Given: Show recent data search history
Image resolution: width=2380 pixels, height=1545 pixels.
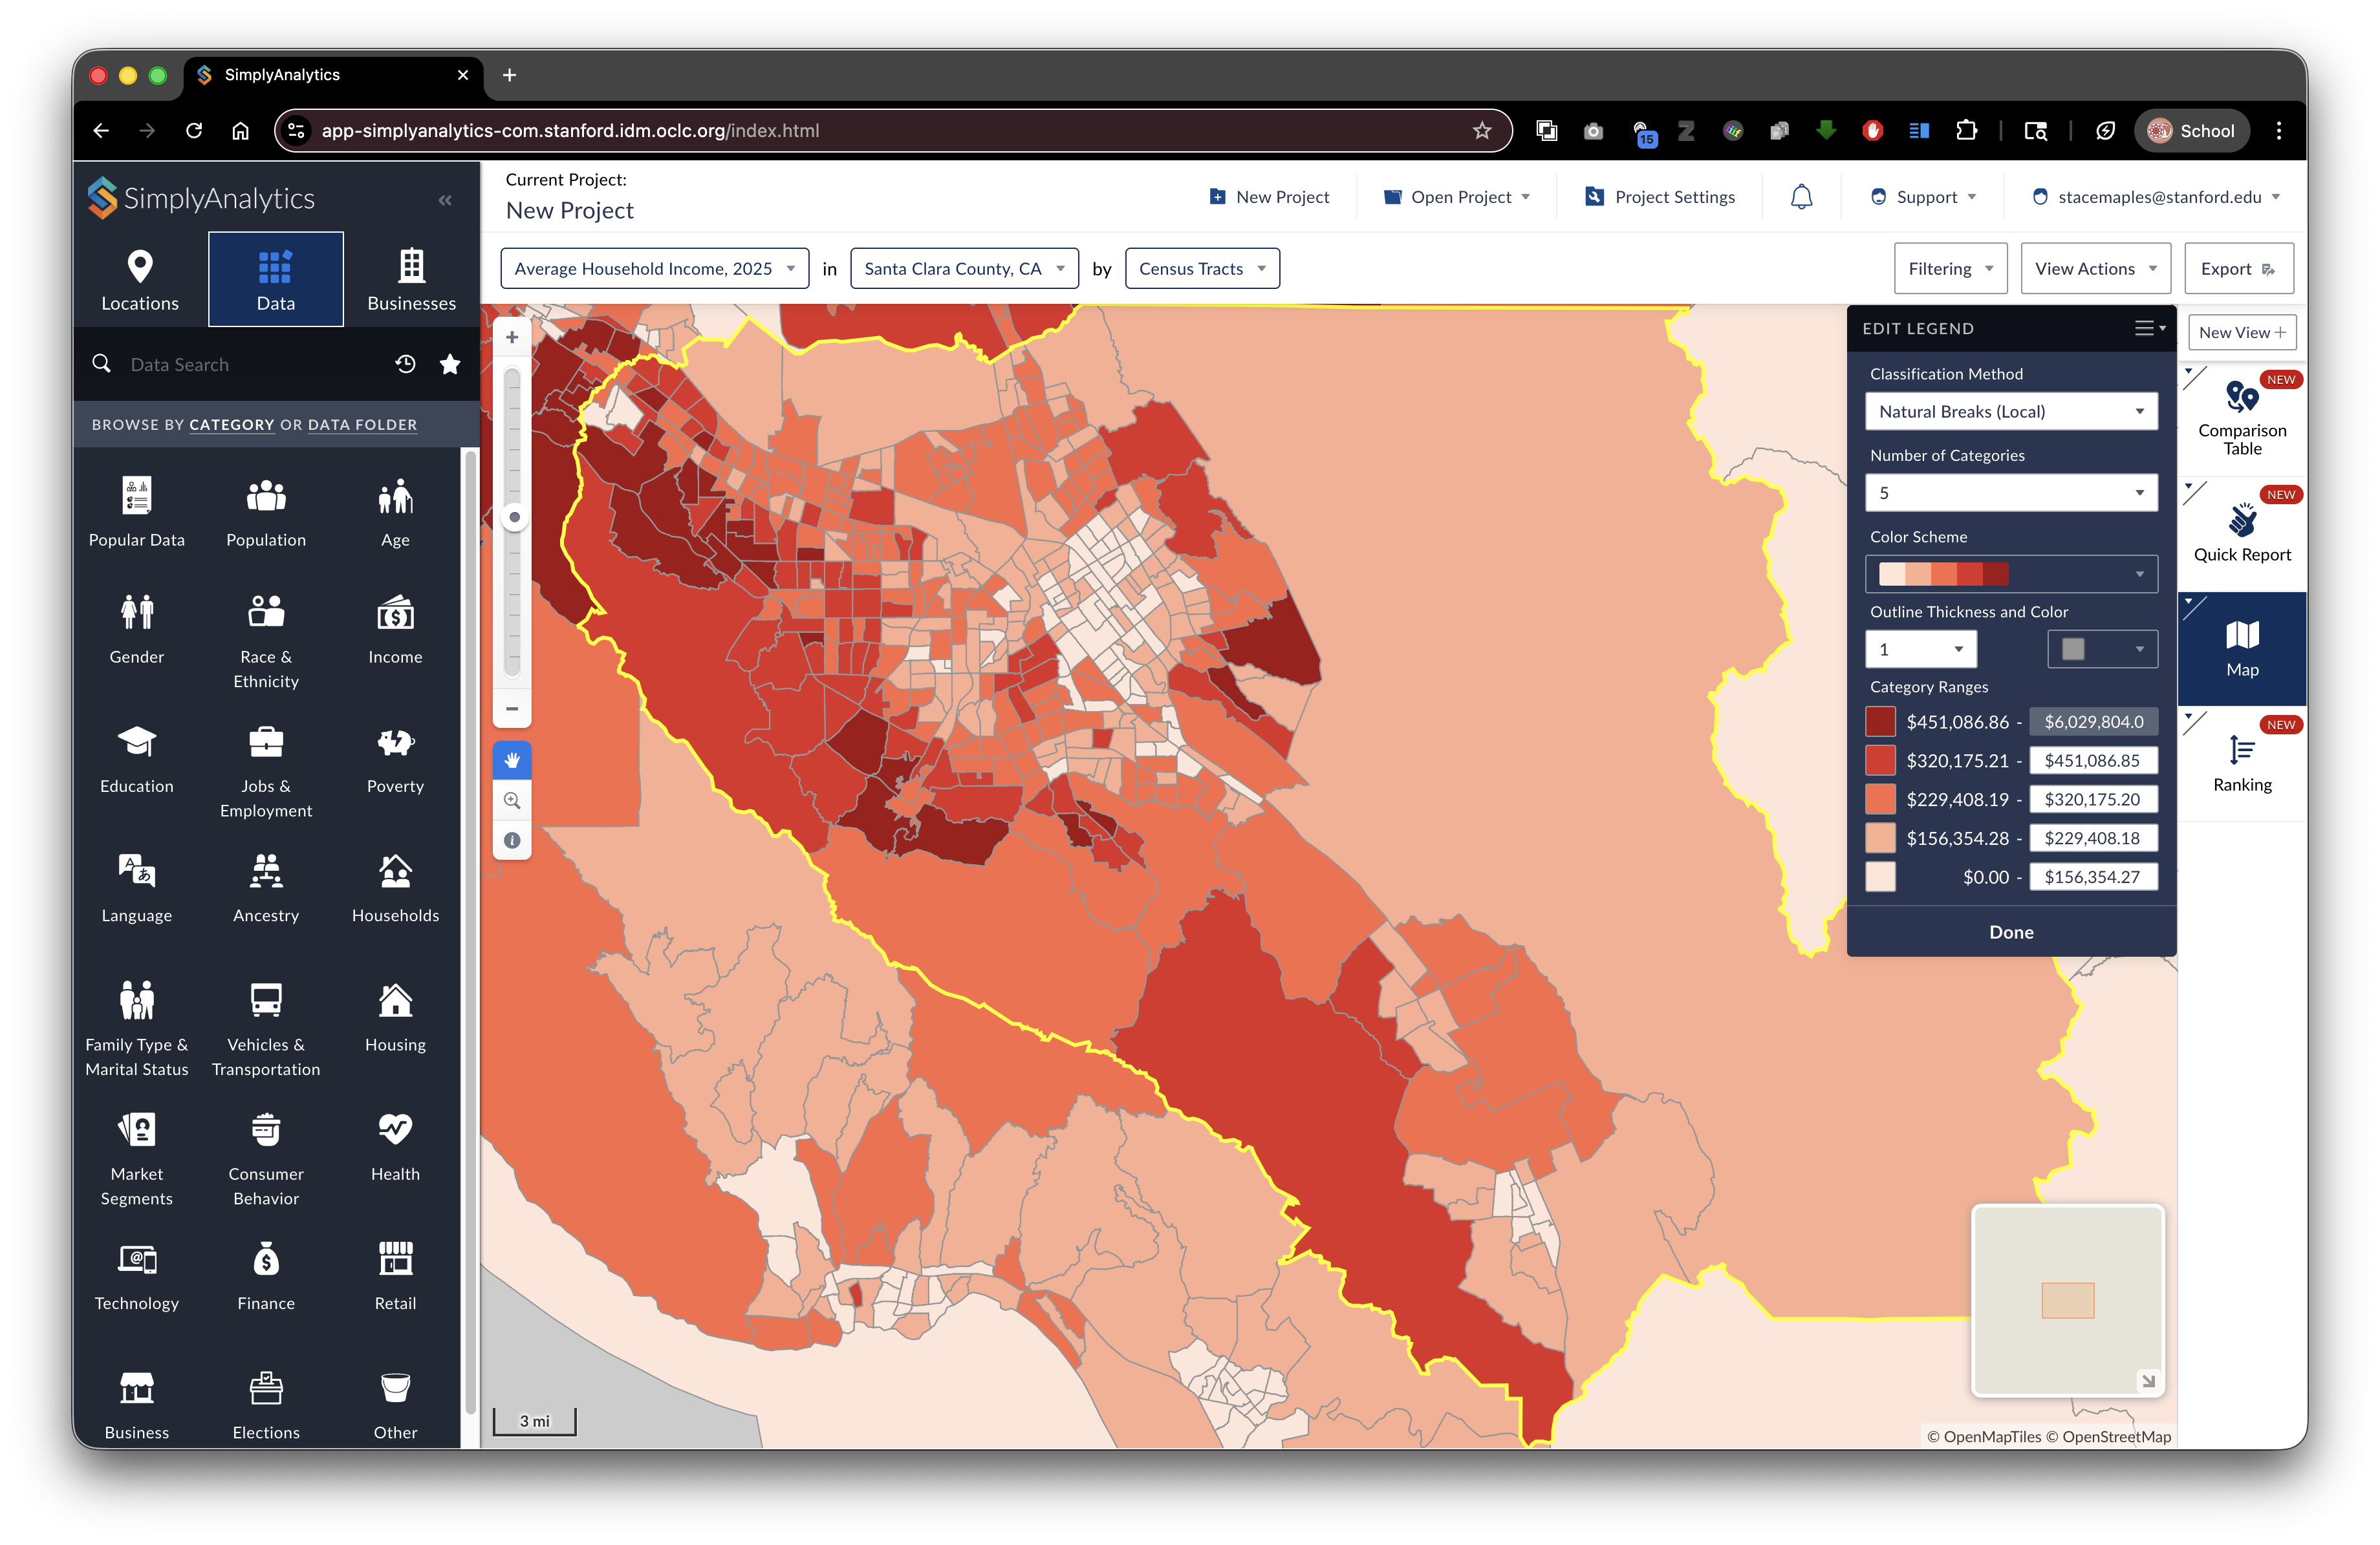Looking at the screenshot, I should (405, 364).
